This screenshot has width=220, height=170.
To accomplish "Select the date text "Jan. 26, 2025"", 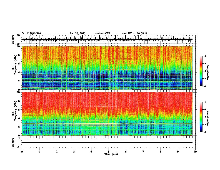I will click(x=77, y=33).
